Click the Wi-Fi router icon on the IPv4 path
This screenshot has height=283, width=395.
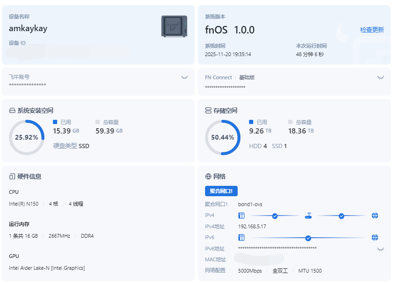309,215
